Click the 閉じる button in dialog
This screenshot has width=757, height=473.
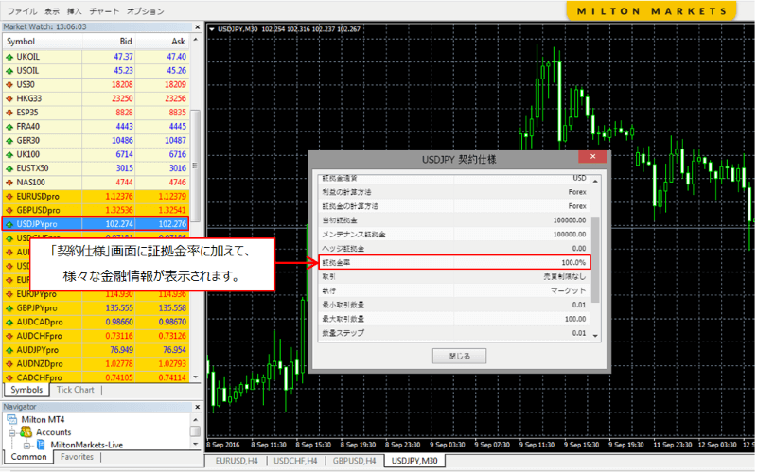click(458, 356)
